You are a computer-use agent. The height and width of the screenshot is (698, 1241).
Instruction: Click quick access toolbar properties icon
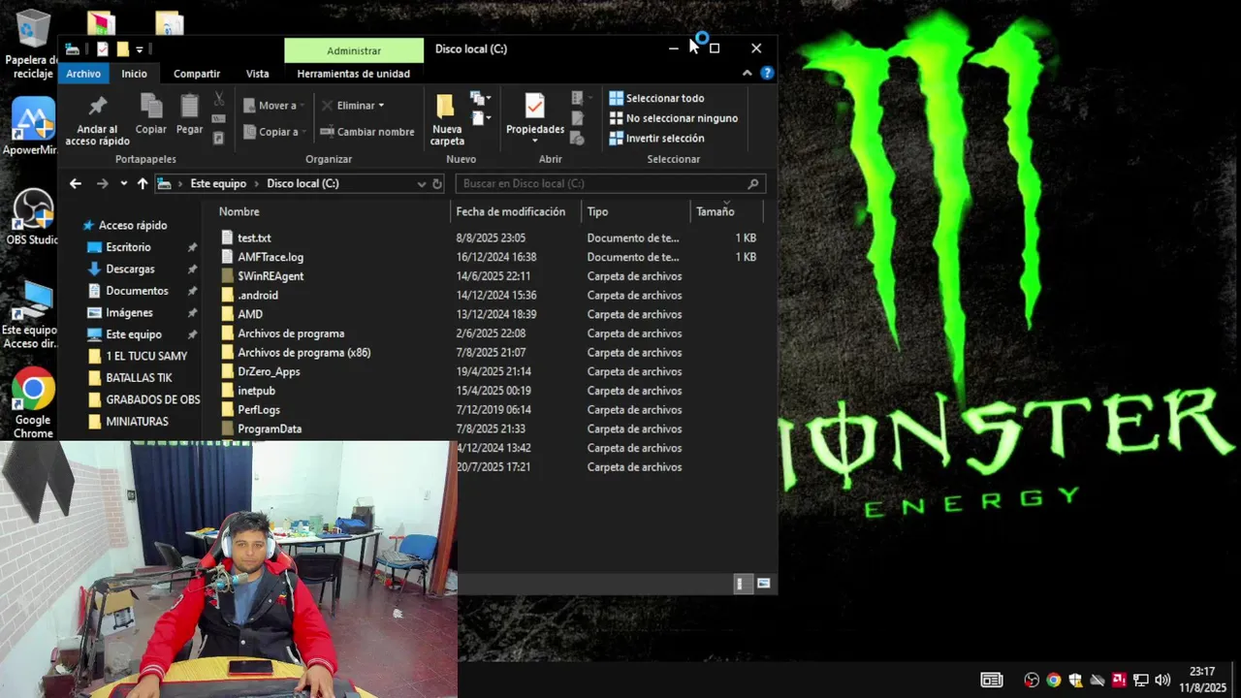(x=103, y=48)
